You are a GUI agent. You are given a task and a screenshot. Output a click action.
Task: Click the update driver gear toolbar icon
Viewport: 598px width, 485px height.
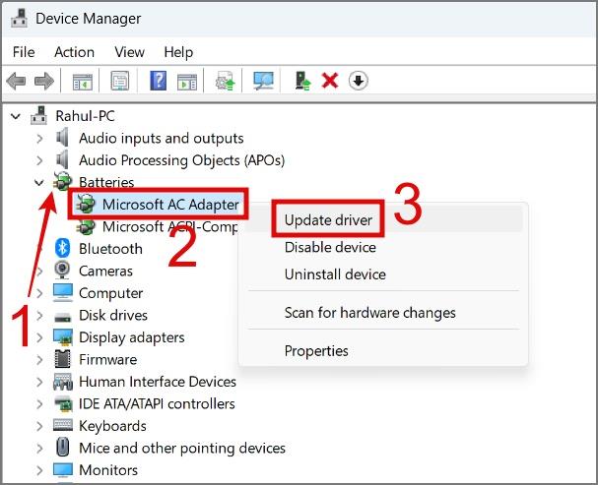coord(225,81)
